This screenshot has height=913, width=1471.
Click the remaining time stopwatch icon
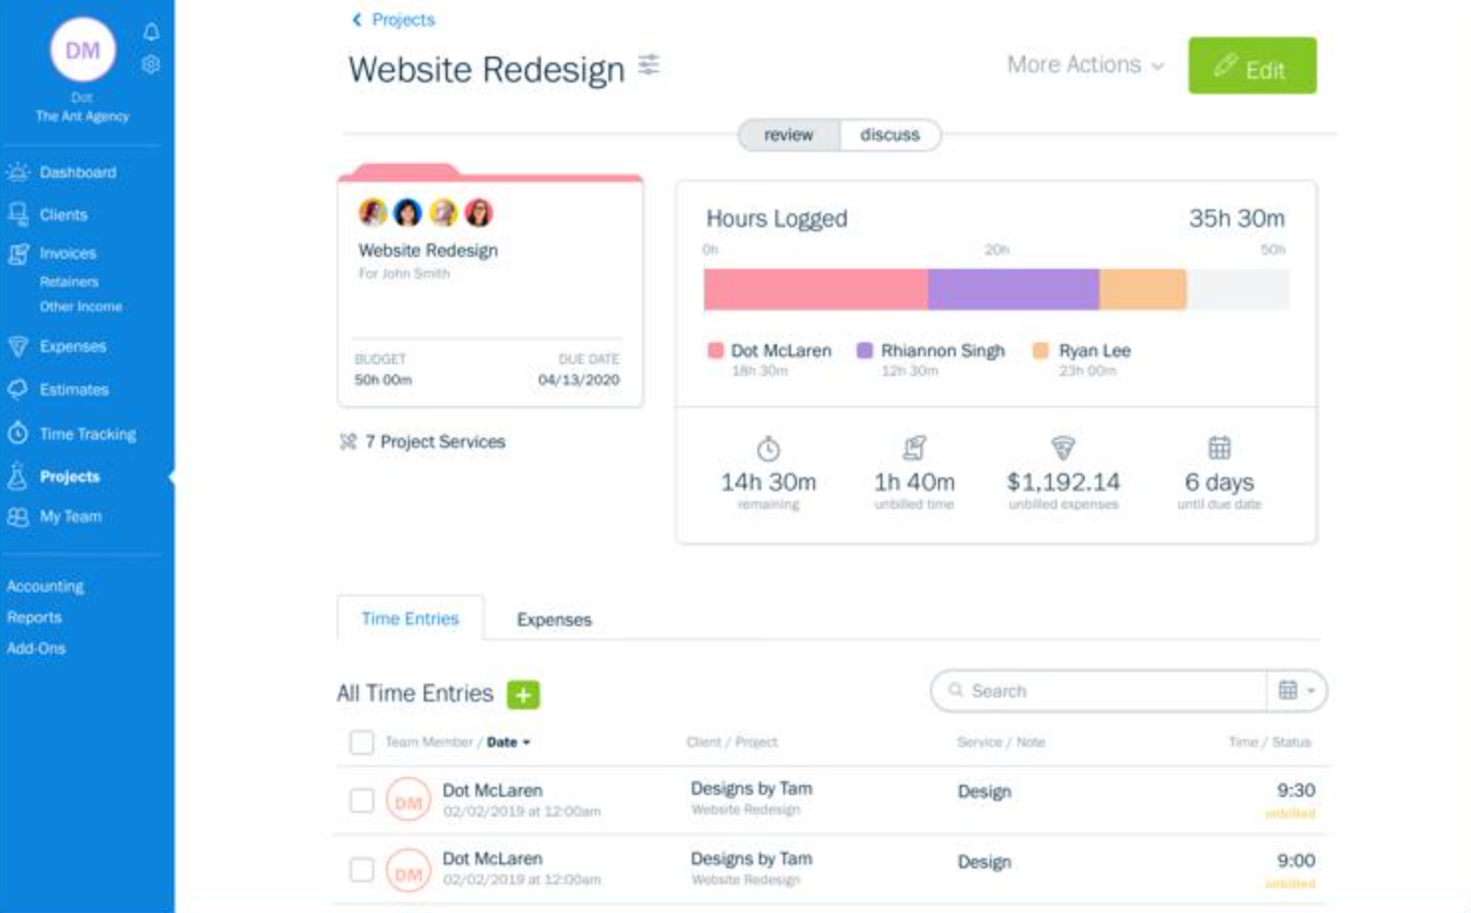(x=768, y=449)
